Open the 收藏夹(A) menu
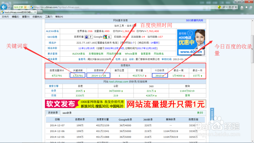This screenshot has width=254, height=143. (37, 17)
